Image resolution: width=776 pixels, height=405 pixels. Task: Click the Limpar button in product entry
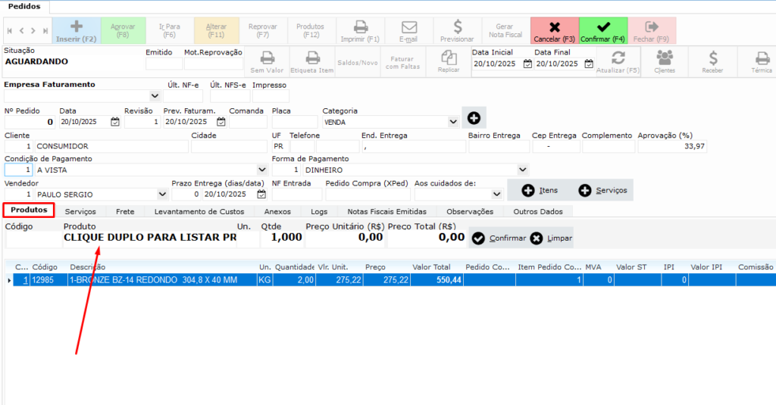(551, 238)
